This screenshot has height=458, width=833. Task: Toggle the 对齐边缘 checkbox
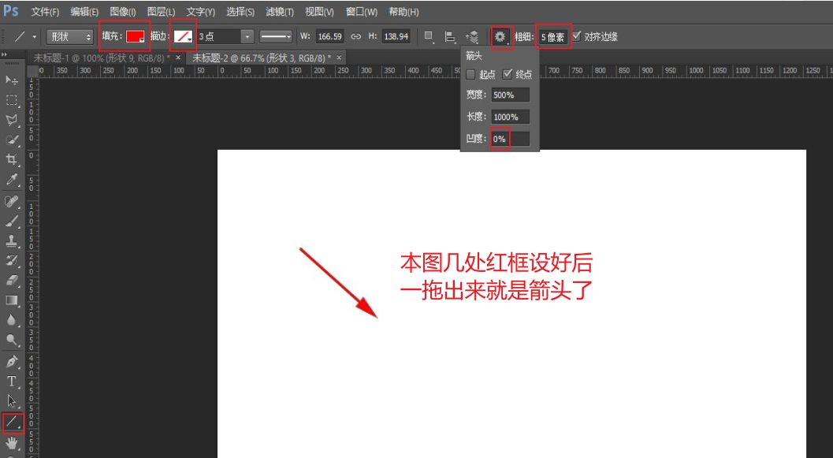coord(577,36)
